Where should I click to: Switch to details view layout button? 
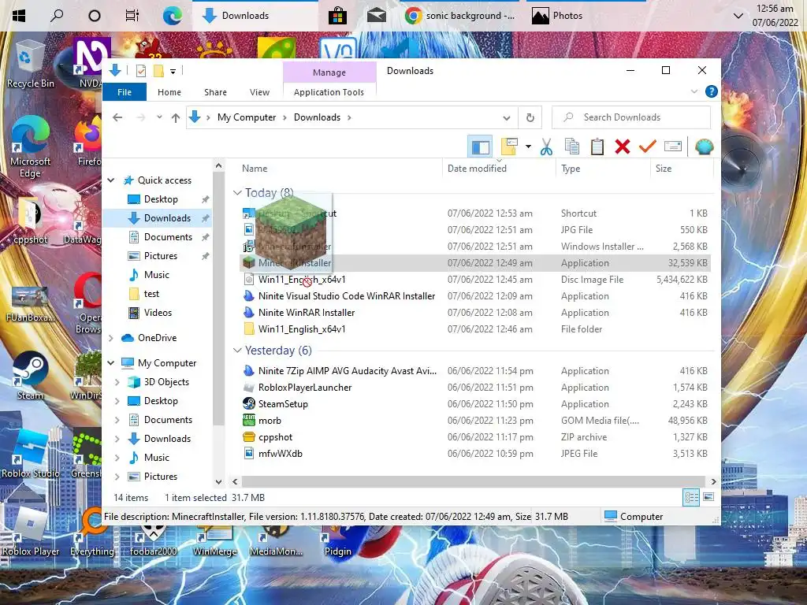(x=690, y=497)
